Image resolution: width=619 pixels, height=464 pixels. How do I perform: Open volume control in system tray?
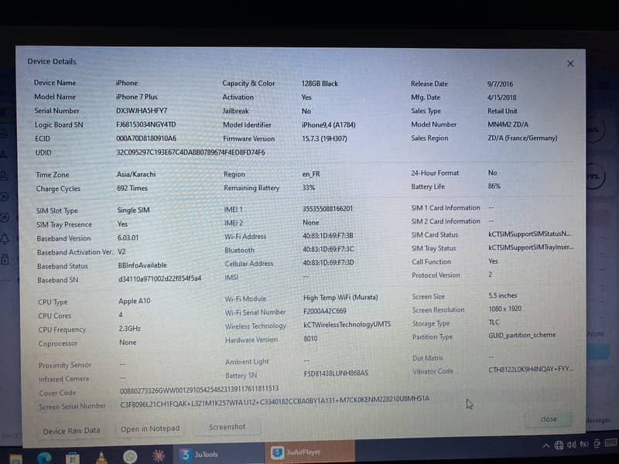coord(571,445)
